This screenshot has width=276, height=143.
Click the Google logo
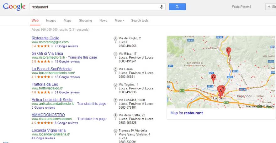point(14,7)
